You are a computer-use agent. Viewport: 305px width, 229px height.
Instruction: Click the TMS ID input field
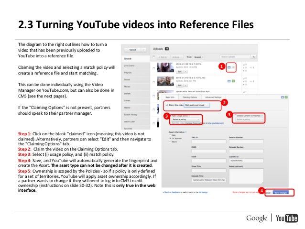tap(209, 142)
